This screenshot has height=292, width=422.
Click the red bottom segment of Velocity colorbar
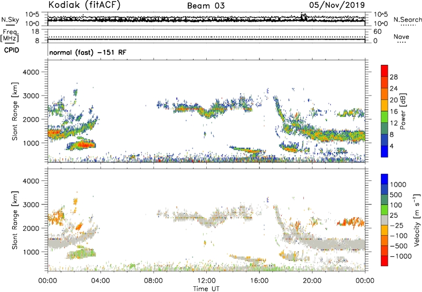click(385, 261)
